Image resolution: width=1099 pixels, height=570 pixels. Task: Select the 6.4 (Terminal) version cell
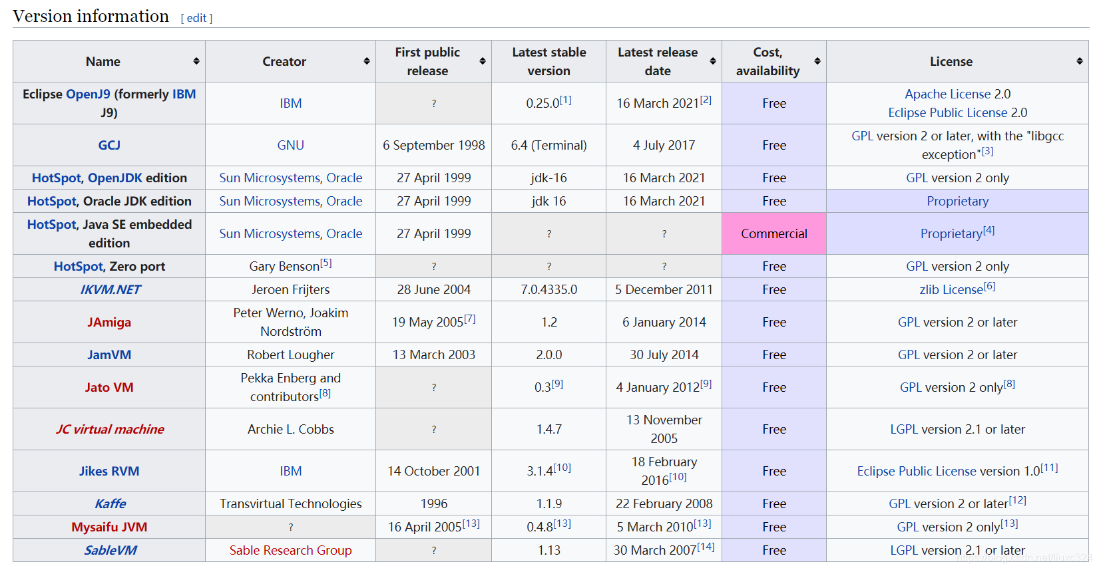click(549, 145)
